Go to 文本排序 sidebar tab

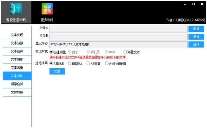tap(17, 59)
